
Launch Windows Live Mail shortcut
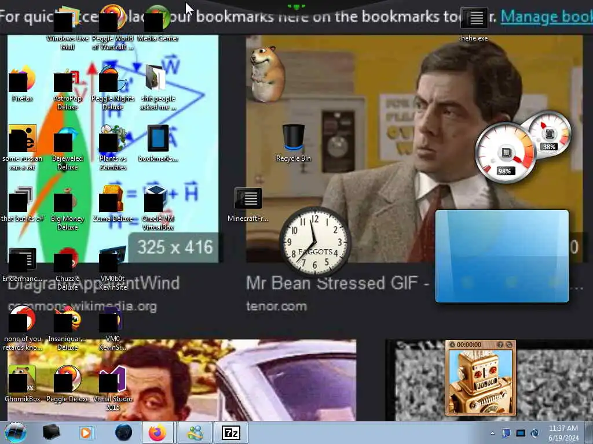click(67, 28)
